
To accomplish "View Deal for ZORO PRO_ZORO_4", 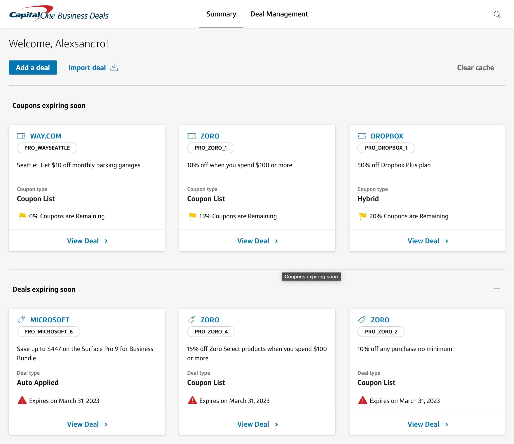I will (x=257, y=424).
